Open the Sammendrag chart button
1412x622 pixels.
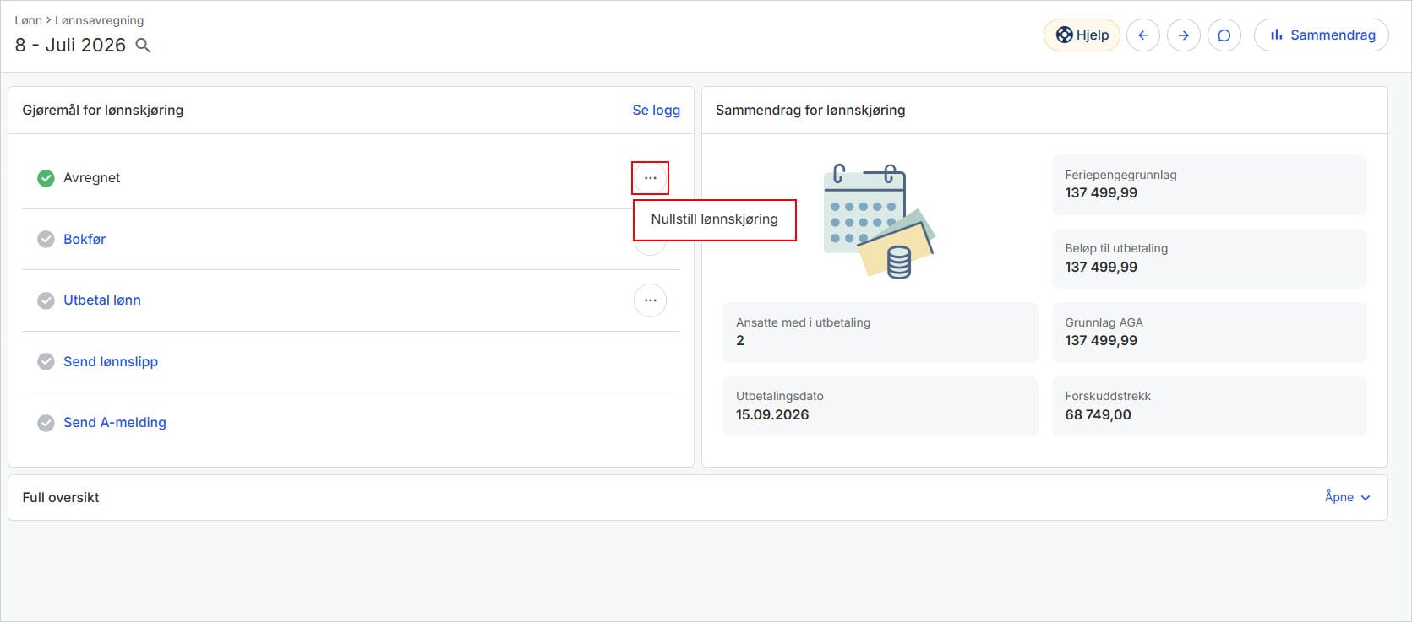[1321, 35]
